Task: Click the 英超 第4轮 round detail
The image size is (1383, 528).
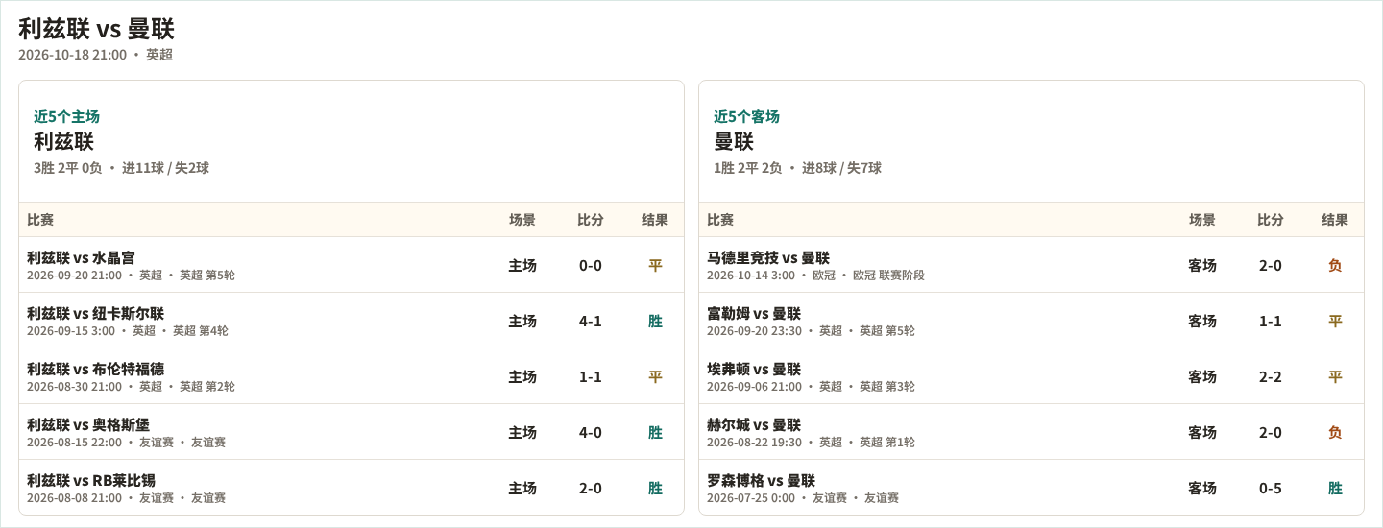Action: pos(201,331)
